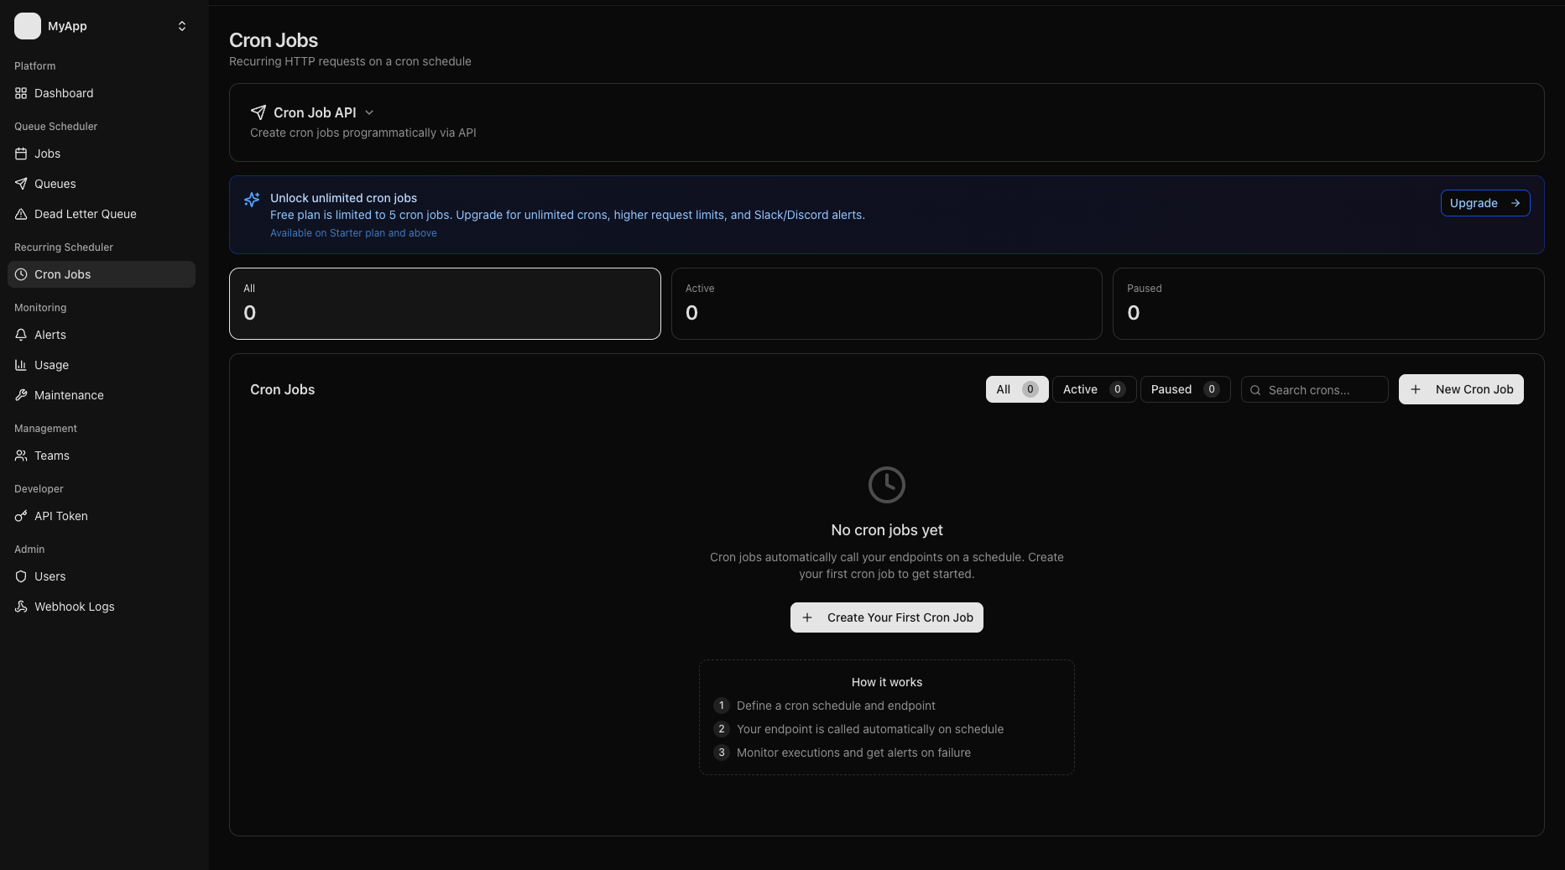This screenshot has height=870, width=1565.
Task: Click the Queues paper plane icon
Action: click(x=21, y=184)
